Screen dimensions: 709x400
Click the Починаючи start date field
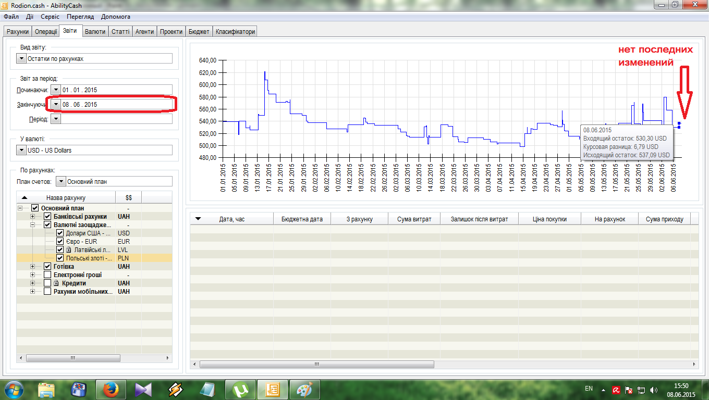116,90
